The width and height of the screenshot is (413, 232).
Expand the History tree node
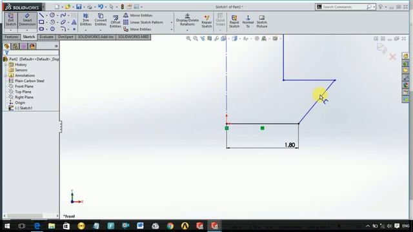(x=6, y=64)
